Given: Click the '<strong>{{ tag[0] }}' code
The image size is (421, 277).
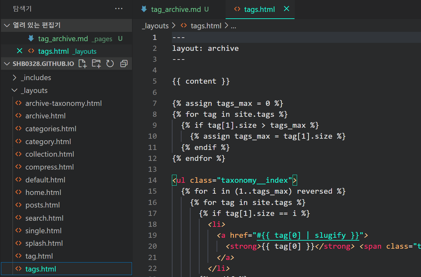Looking at the screenshot, I should [x=270, y=246].
